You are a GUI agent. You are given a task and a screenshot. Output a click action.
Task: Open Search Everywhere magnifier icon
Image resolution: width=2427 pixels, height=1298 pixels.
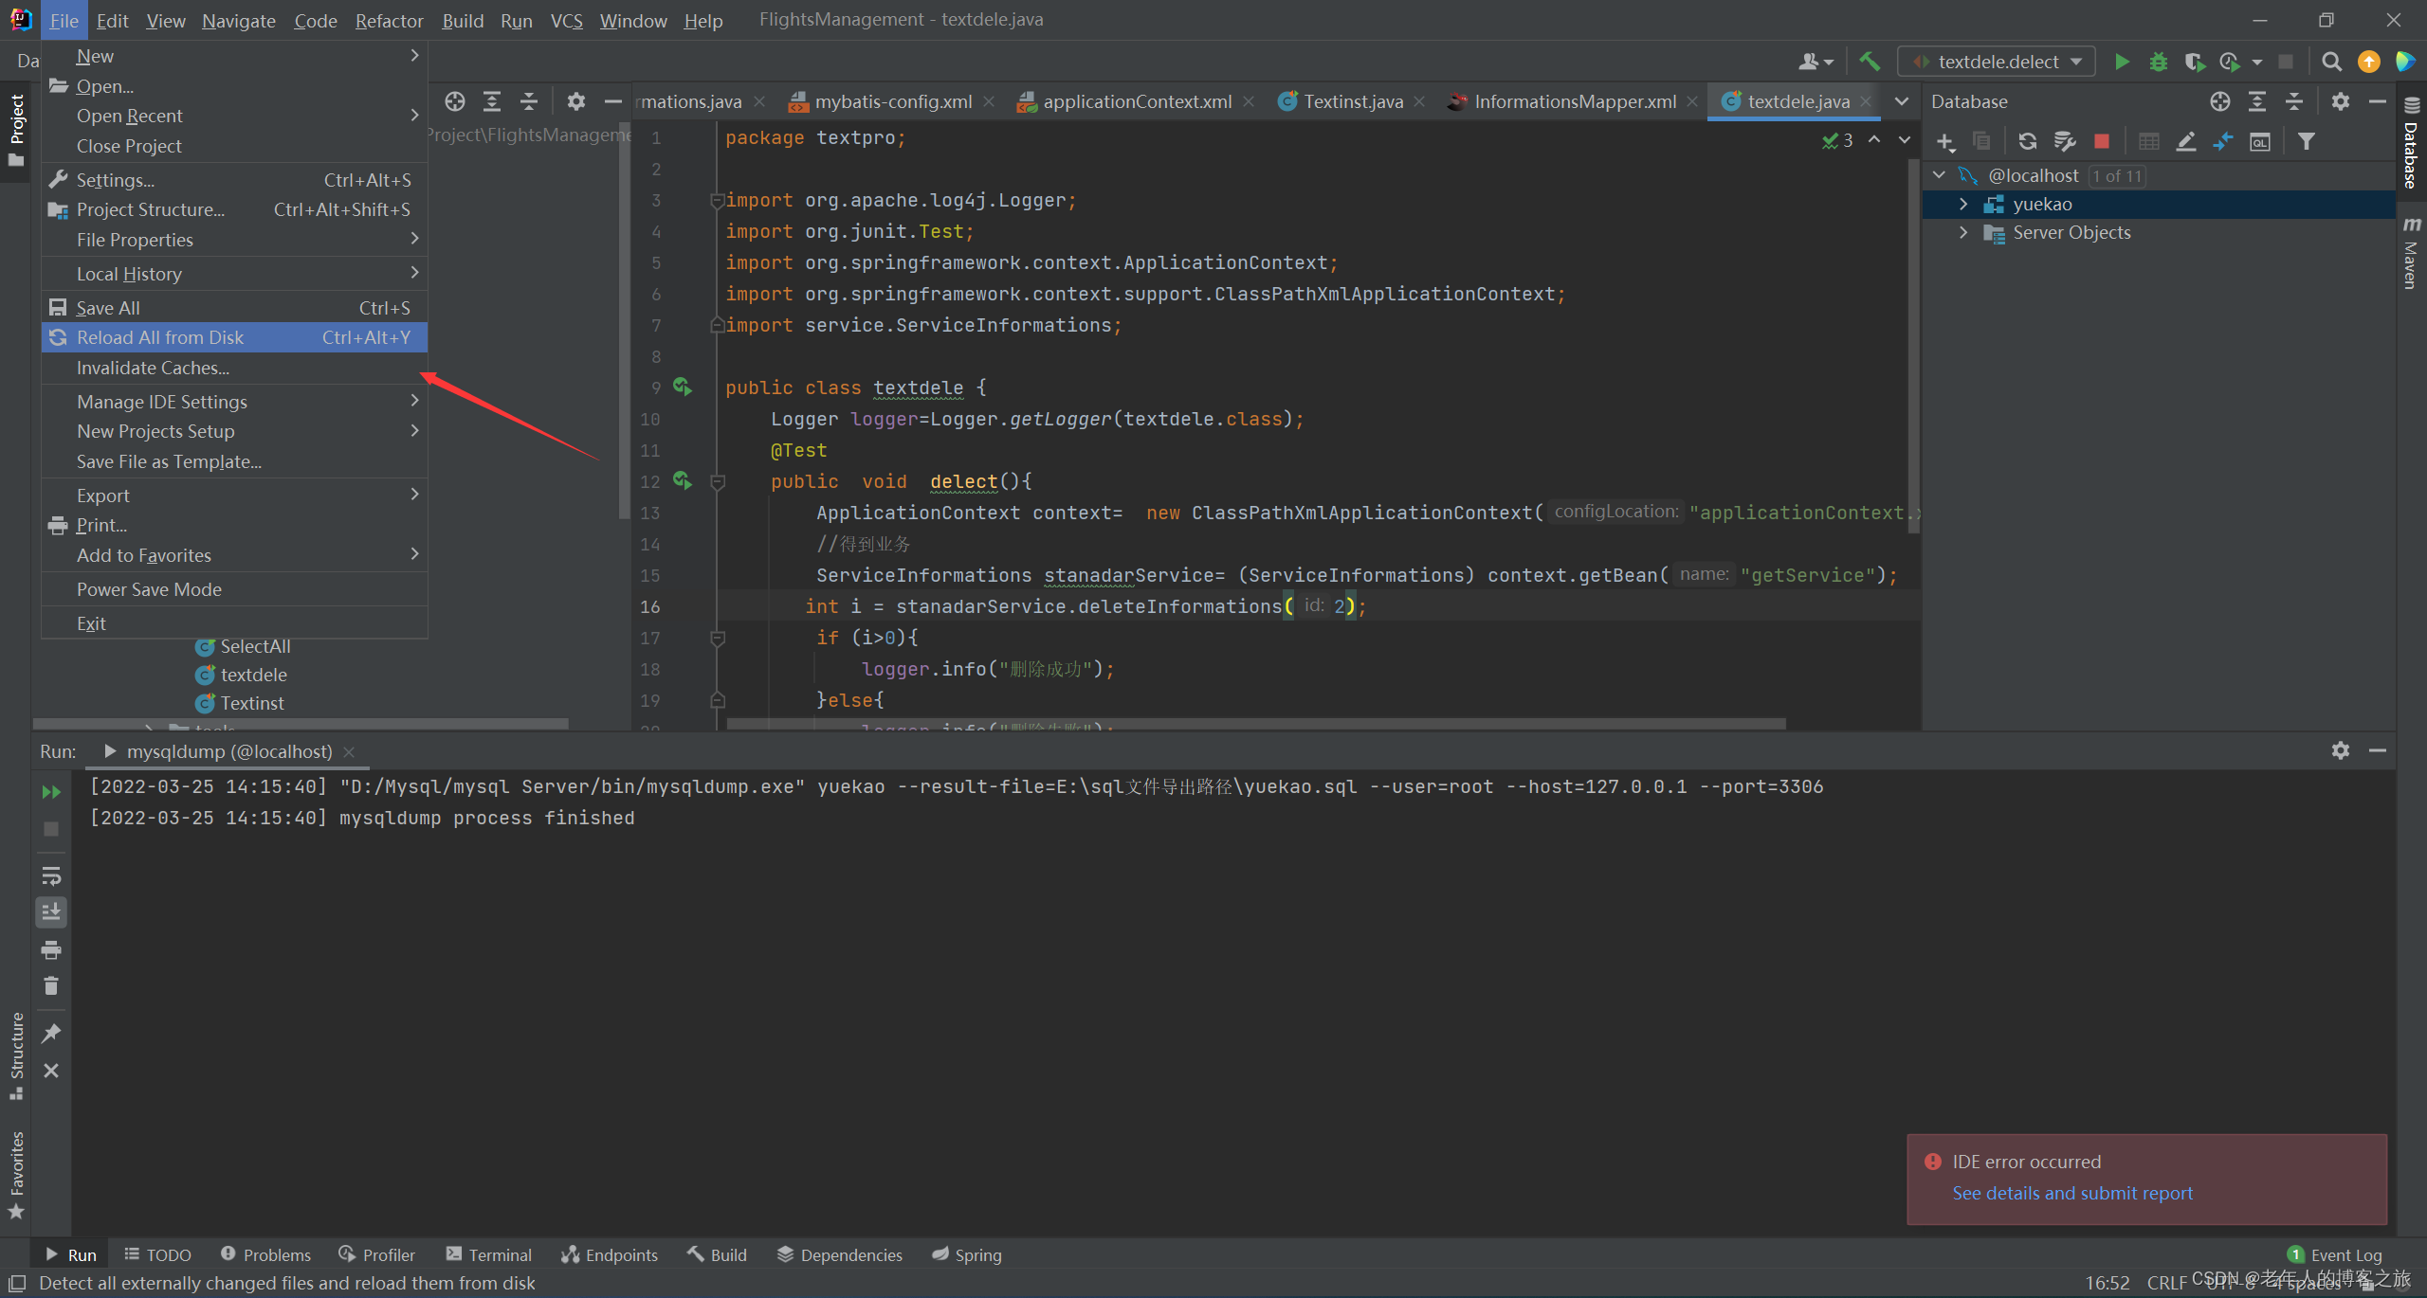(2331, 62)
